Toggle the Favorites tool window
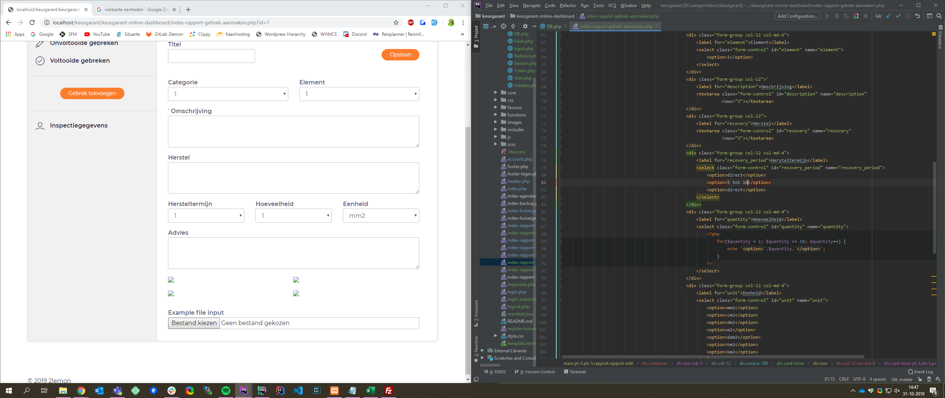 tap(476, 348)
